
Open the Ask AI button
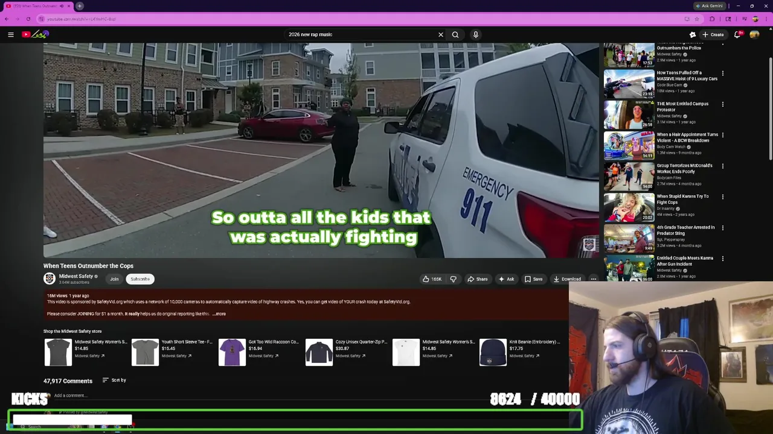point(506,279)
